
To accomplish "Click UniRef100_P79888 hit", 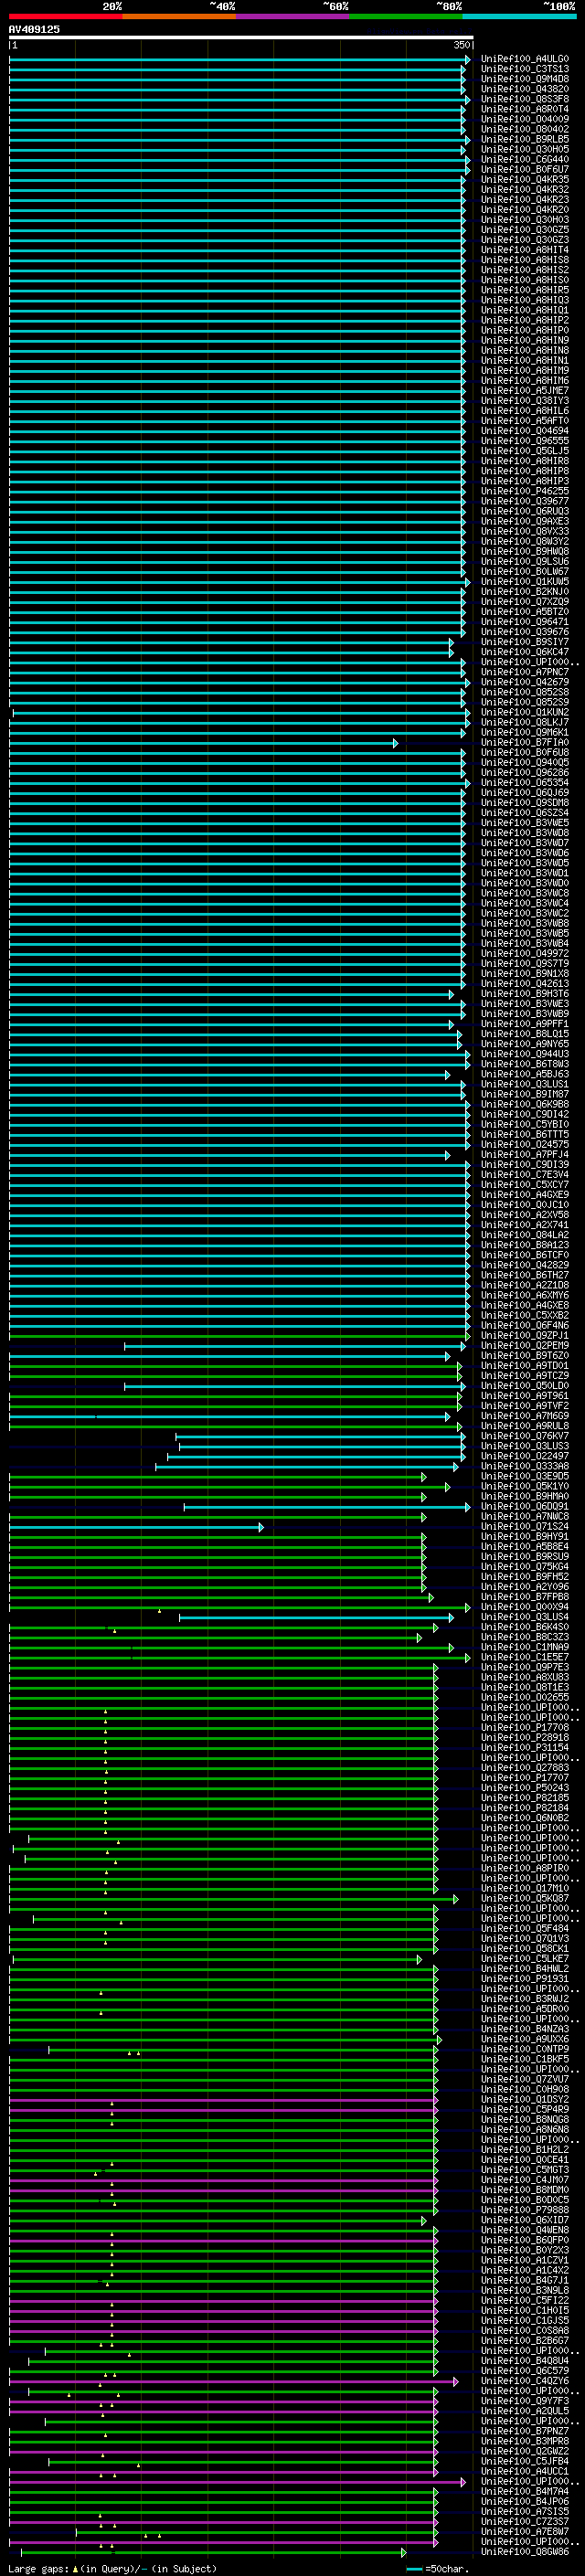I will (x=525, y=2210).
